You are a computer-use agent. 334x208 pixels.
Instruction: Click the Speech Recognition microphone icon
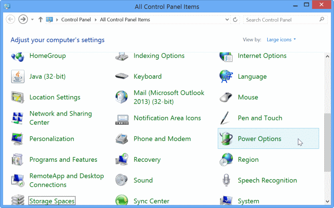(226, 180)
